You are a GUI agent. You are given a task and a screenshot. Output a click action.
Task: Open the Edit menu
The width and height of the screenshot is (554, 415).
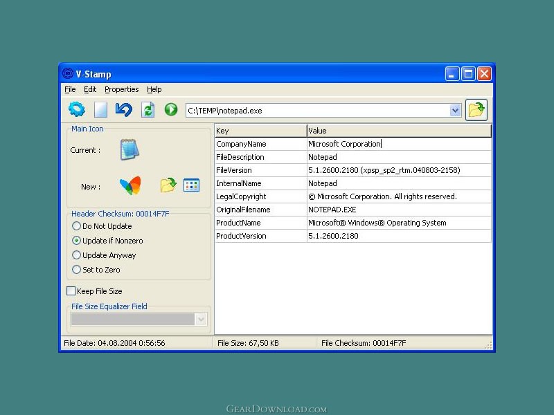click(90, 89)
